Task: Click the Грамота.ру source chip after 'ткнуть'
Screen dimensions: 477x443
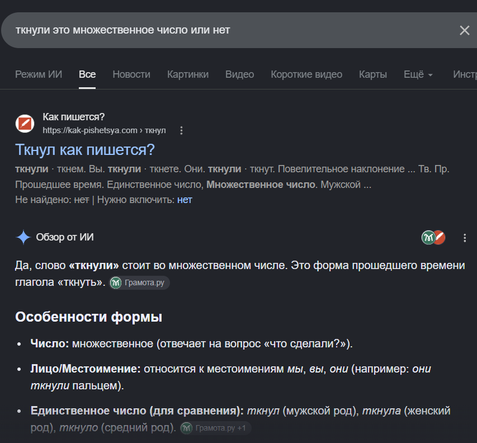Action: click(x=139, y=282)
